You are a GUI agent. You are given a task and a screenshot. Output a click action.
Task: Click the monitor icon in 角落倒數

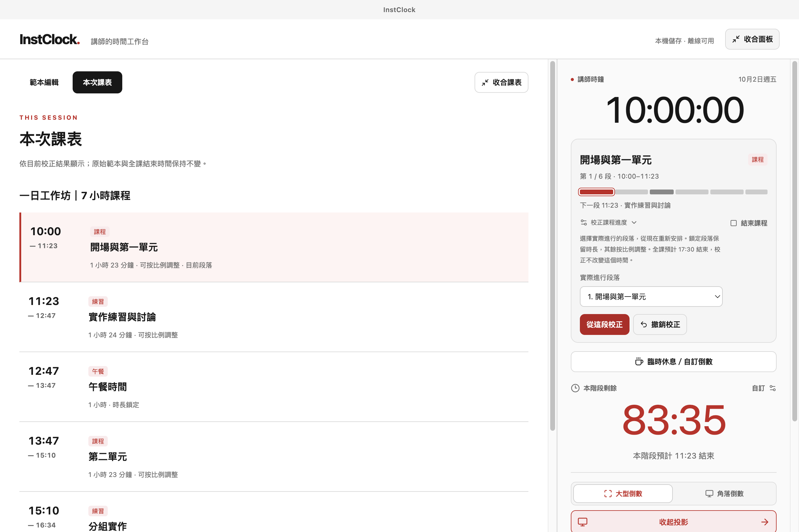click(x=709, y=494)
